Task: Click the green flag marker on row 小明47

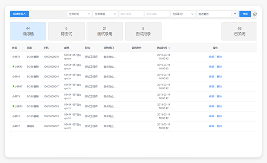Action: click(x=13, y=86)
